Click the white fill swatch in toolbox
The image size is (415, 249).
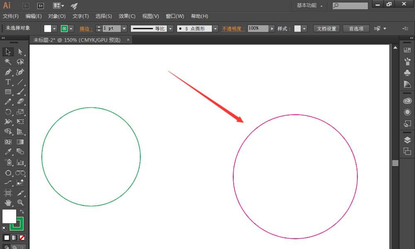coord(9,217)
